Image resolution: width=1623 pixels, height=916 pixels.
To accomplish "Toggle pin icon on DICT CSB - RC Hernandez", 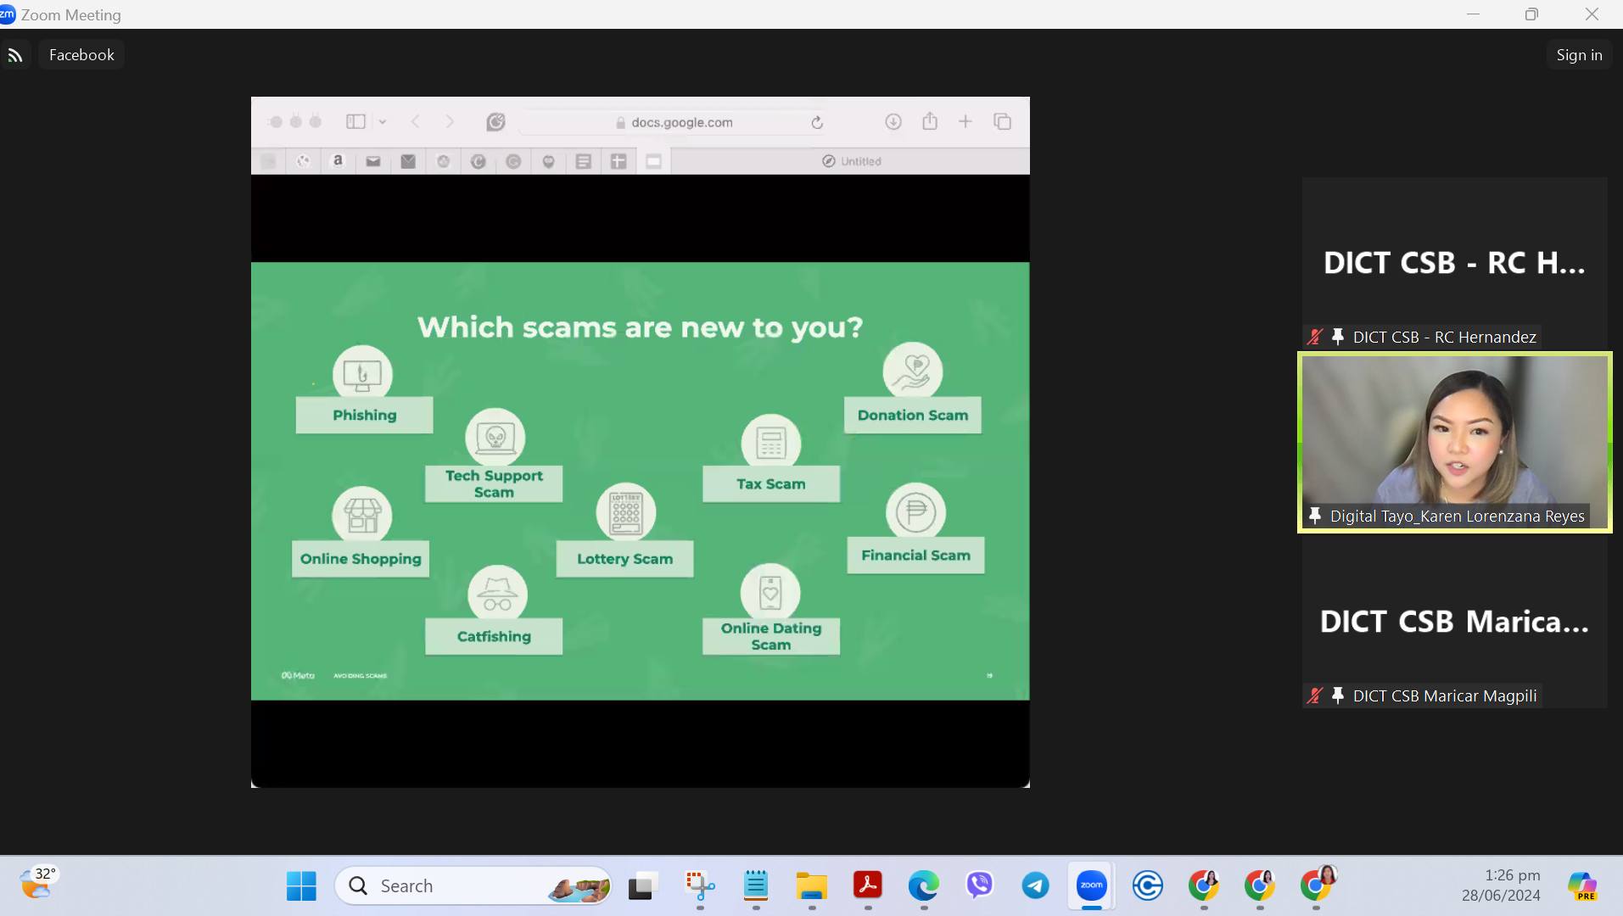I will [x=1338, y=337].
